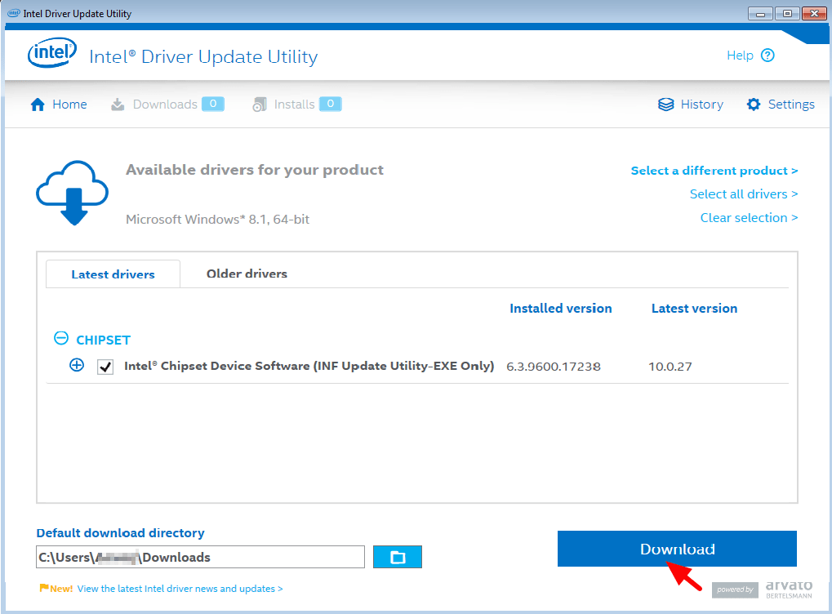This screenshot has width=832, height=614.
Task: Open Downloads tray icon
Action: tap(118, 105)
